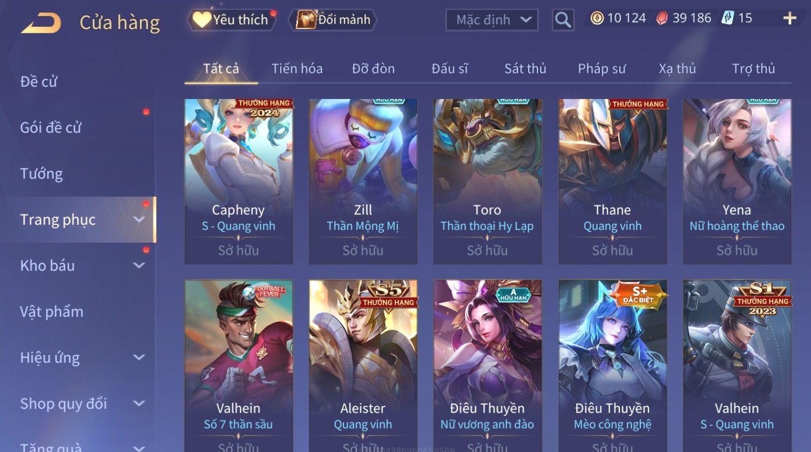Viewport: 811px width, 452px height.
Task: Switch to the Sát thủ tab
Action: (x=525, y=69)
